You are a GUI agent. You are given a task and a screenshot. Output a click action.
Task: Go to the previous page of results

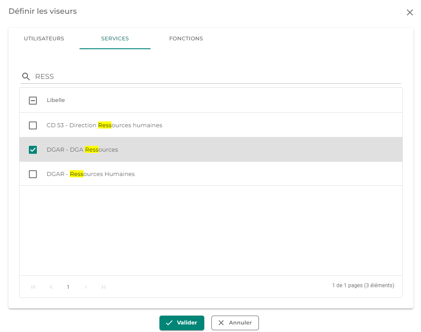51,287
